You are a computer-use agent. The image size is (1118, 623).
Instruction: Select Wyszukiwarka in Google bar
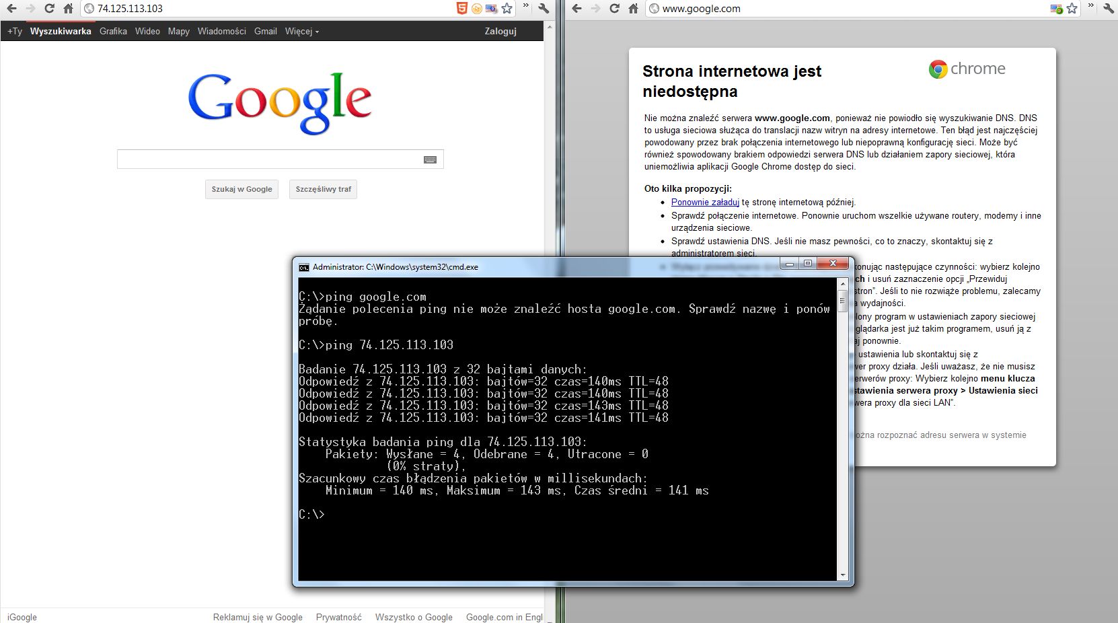click(x=61, y=31)
